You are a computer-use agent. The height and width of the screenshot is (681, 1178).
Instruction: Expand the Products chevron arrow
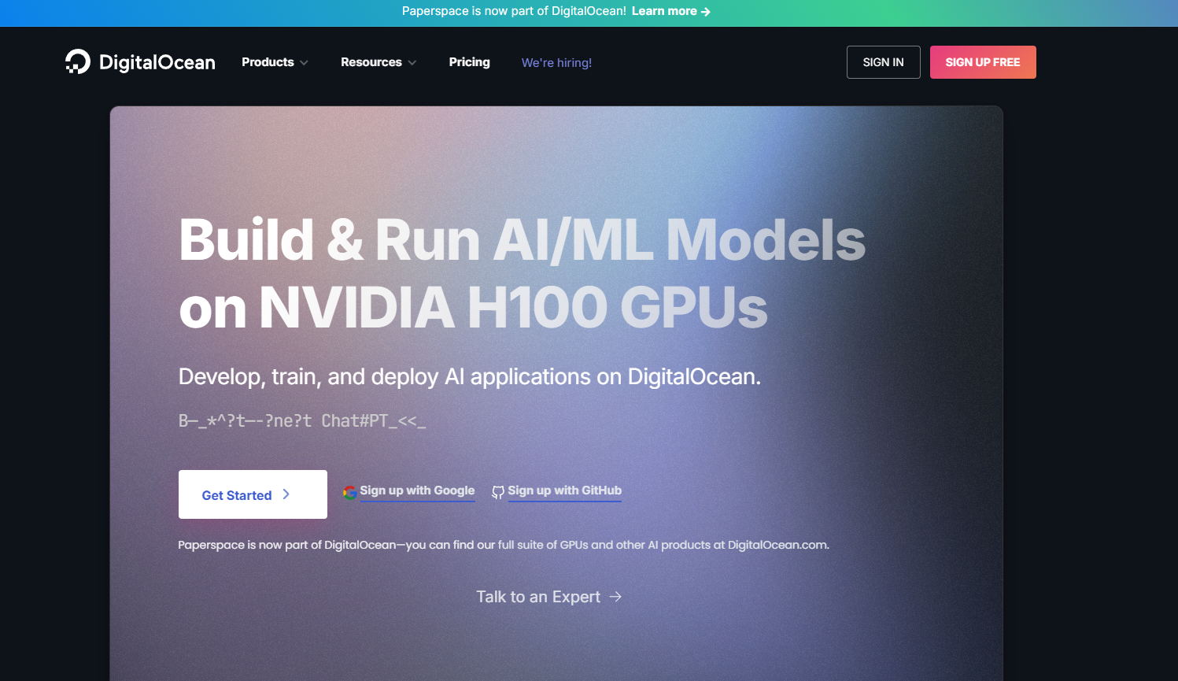(304, 63)
